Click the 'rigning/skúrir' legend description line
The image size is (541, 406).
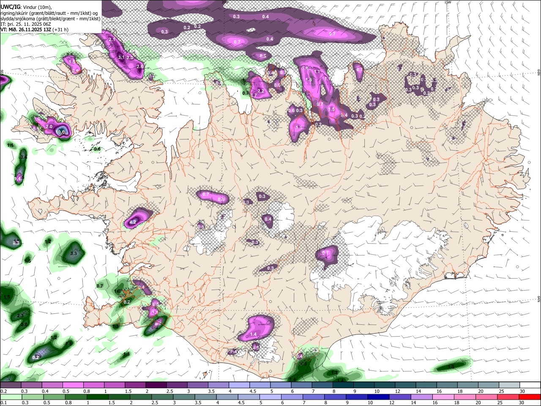pyautogui.click(x=50, y=13)
